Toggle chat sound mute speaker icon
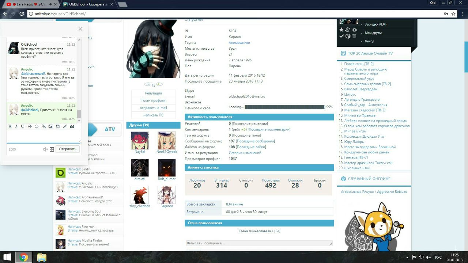Screen dimensions: 468x263 pos(45,149)
